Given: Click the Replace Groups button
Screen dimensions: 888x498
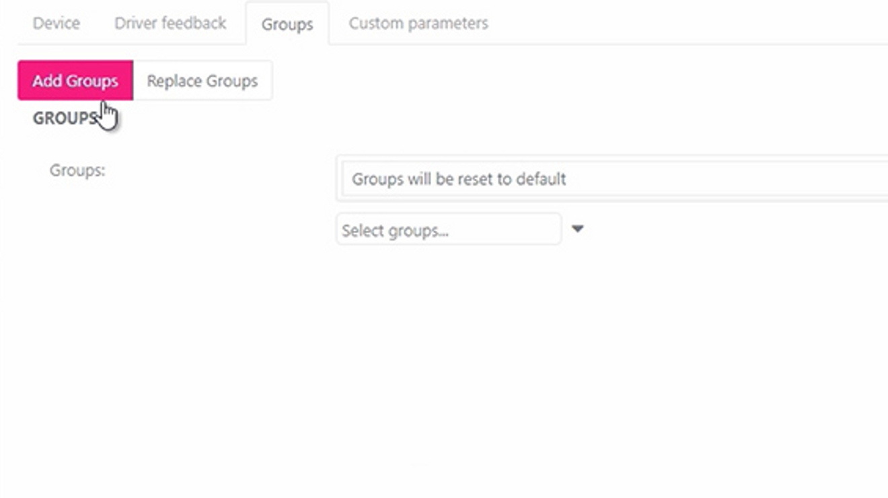Looking at the screenshot, I should (x=201, y=81).
